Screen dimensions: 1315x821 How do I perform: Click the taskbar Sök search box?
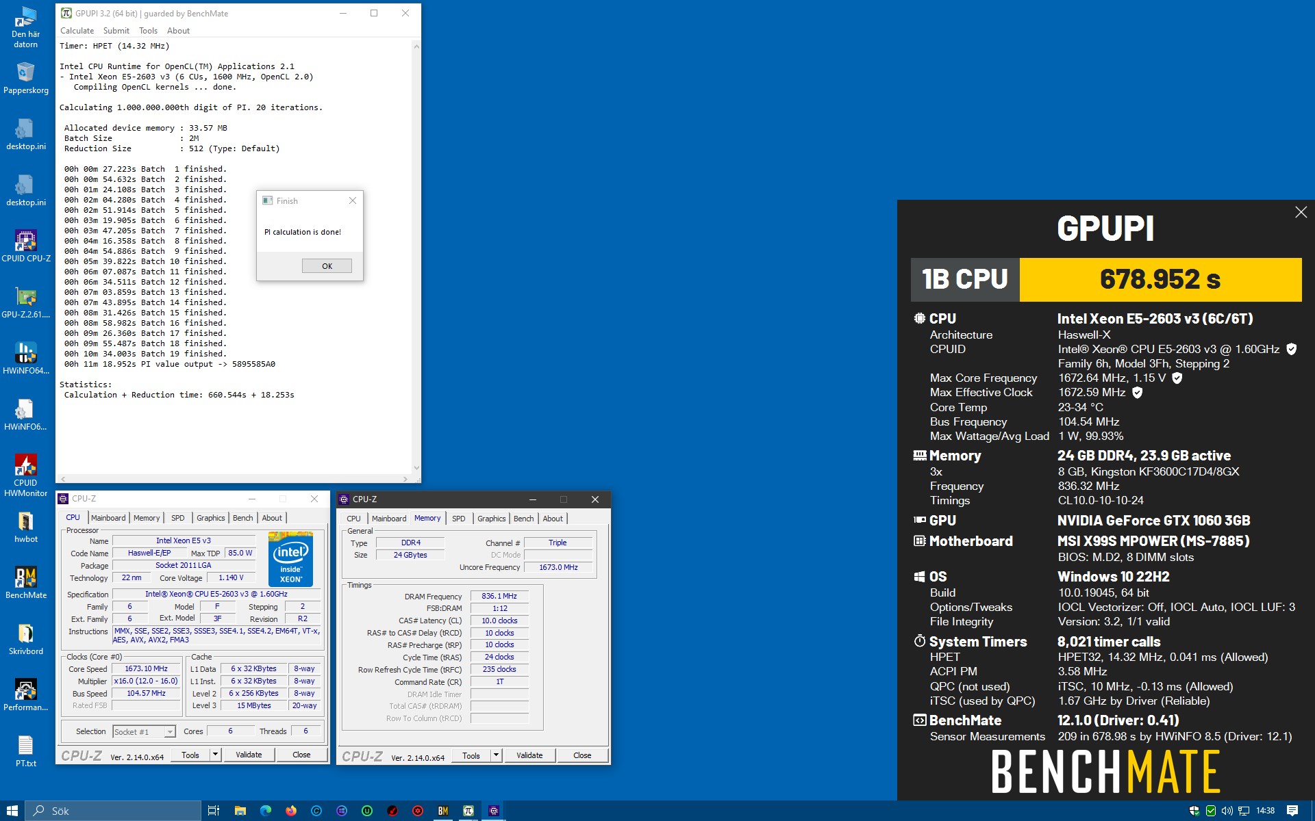click(114, 811)
